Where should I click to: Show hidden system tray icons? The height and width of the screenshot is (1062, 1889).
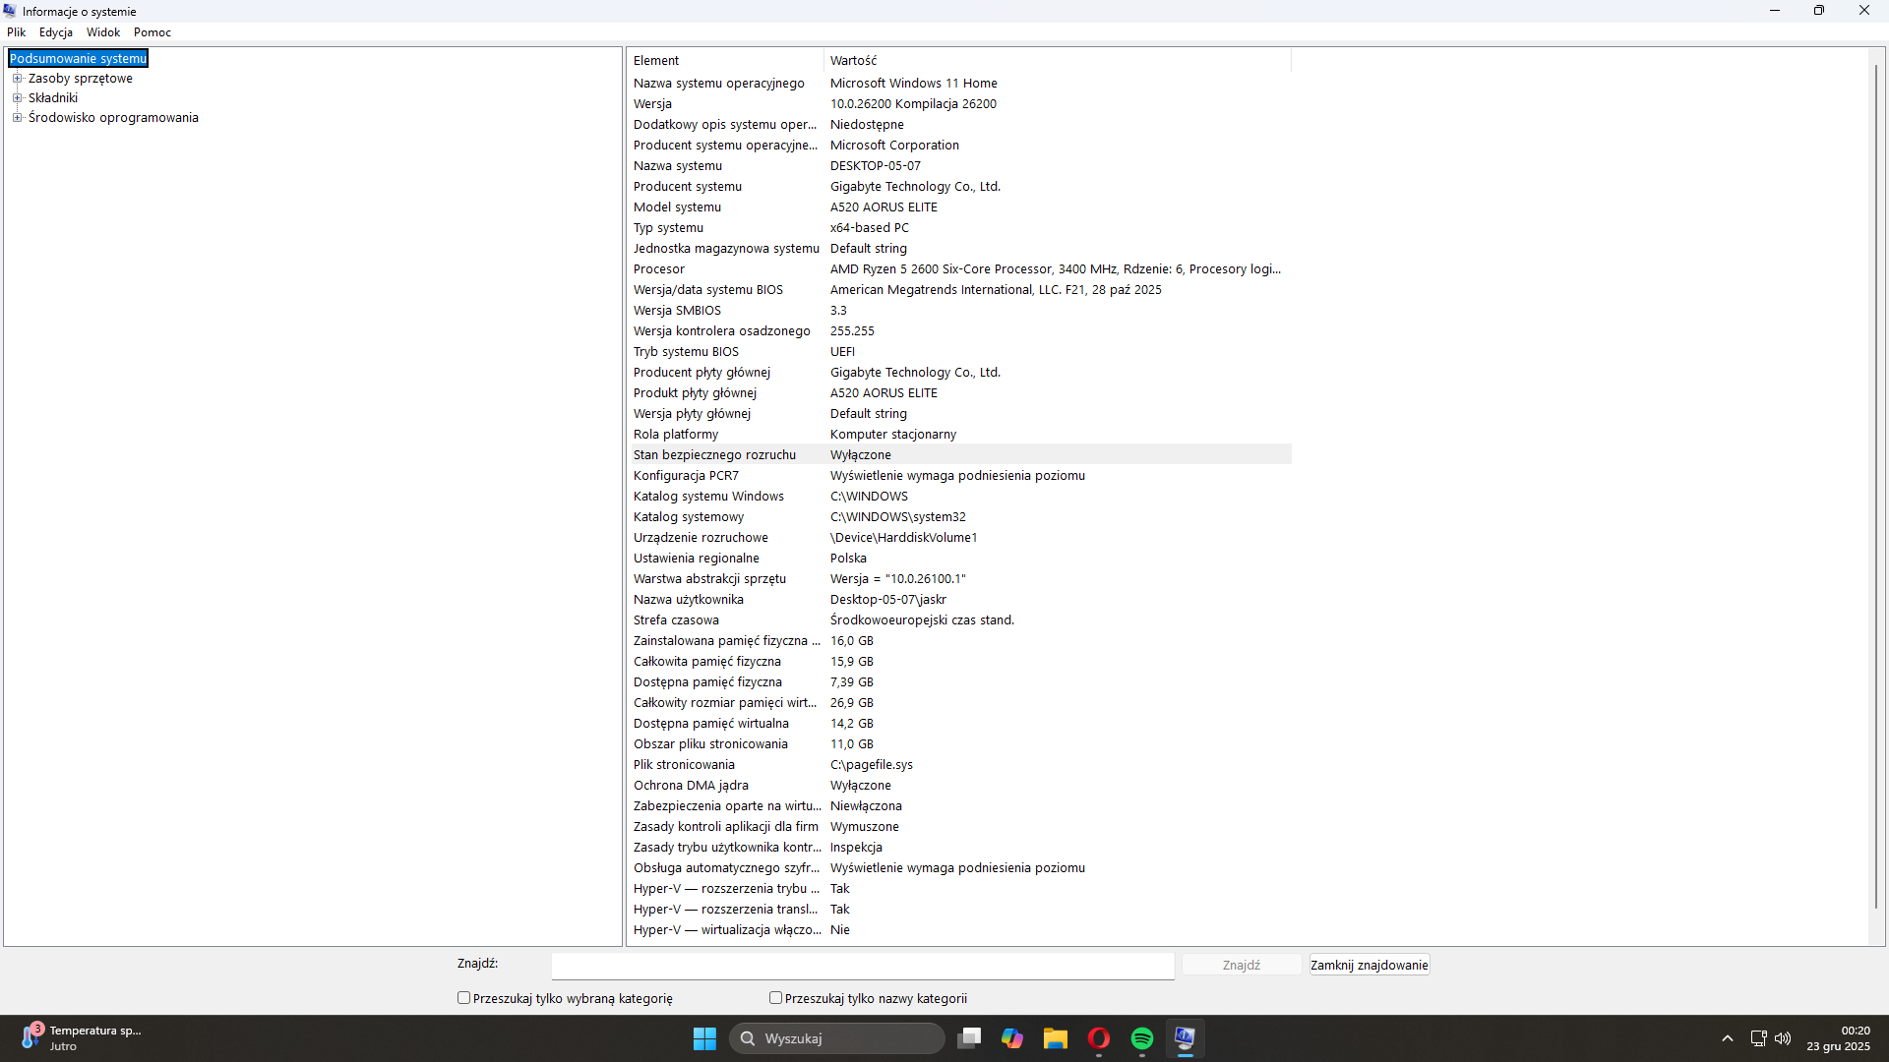(x=1728, y=1038)
